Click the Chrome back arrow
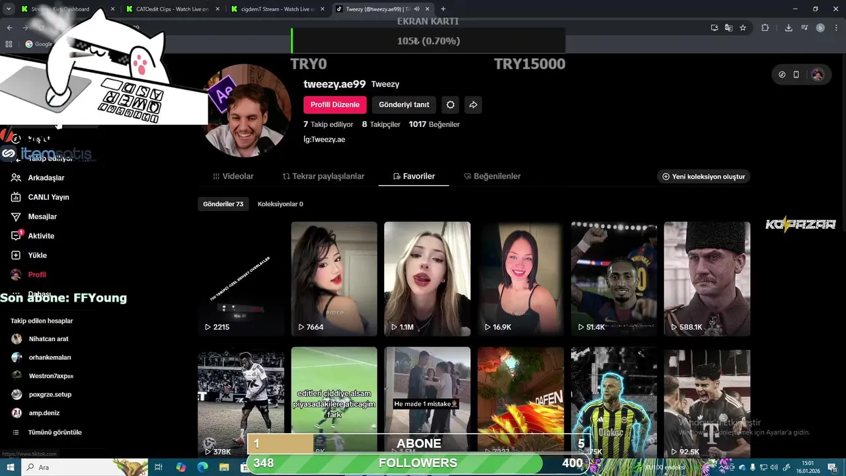This screenshot has width=846, height=476. pos(9,28)
